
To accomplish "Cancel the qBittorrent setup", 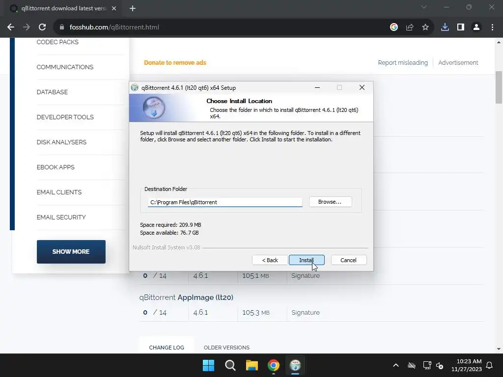I will click(348, 260).
